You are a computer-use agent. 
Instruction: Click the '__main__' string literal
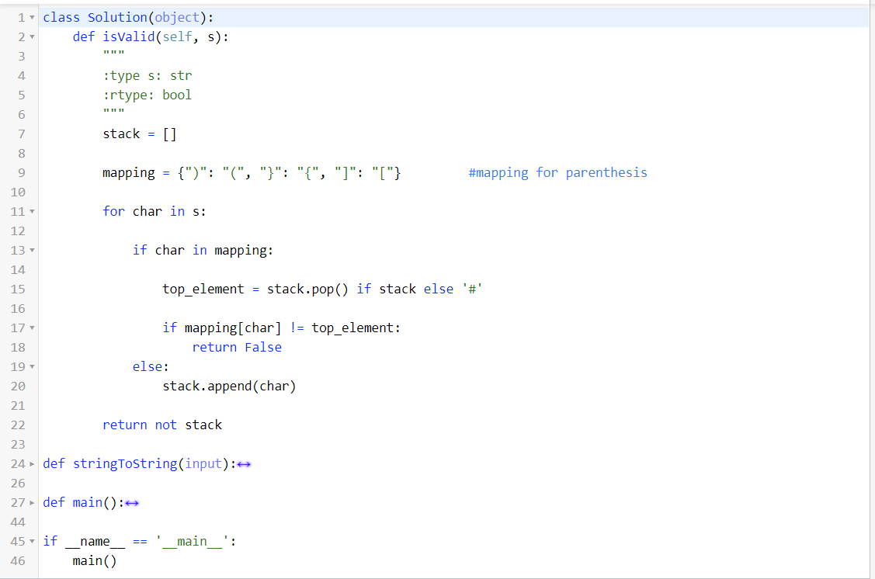192,542
